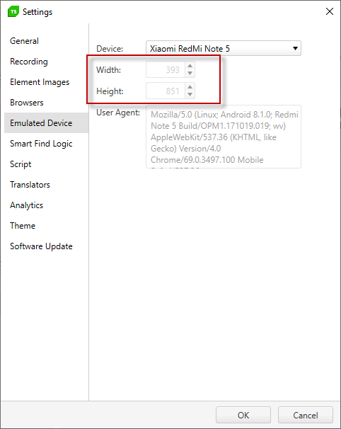Select Software Update in the sidebar

[x=46, y=246]
